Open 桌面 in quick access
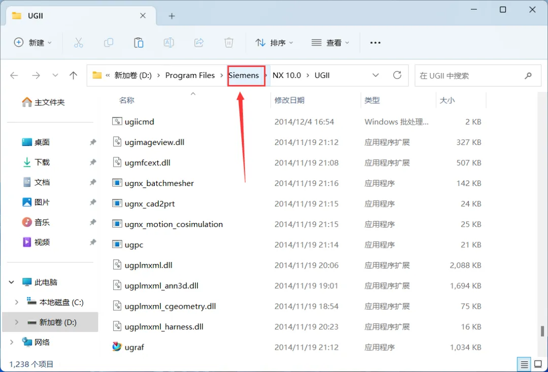The height and width of the screenshot is (372, 548). point(36,142)
